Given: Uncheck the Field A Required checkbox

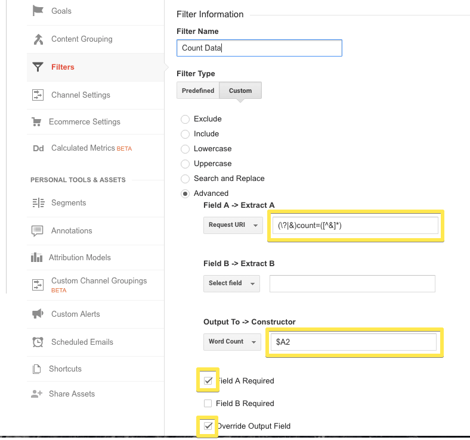Looking at the screenshot, I should point(208,380).
